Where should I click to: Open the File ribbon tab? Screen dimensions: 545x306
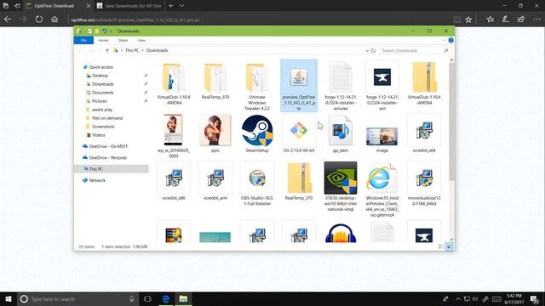click(x=83, y=40)
